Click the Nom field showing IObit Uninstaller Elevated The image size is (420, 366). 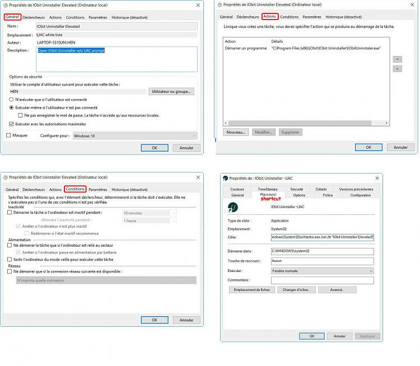(x=117, y=26)
